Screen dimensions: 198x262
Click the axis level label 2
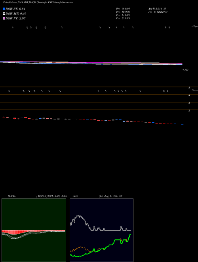pos(189,111)
